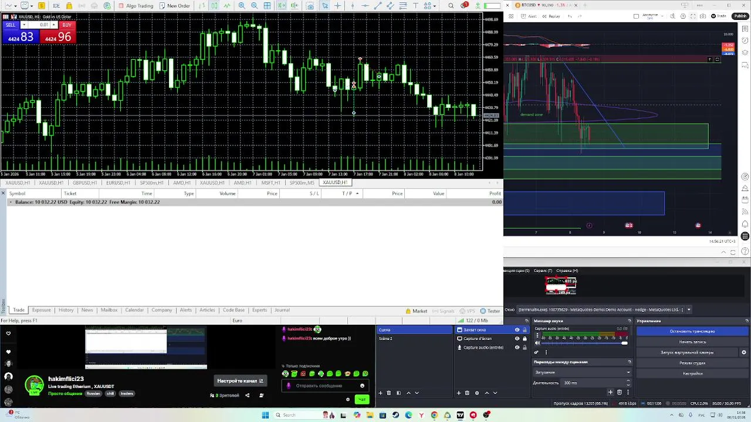Click Отправить сообщение chat input field
751x422 pixels.
click(x=326, y=386)
